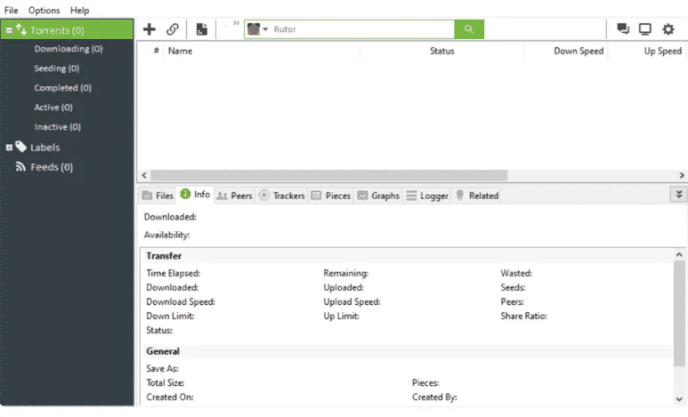
Task: Switch to the Info tab
Action: tap(195, 194)
